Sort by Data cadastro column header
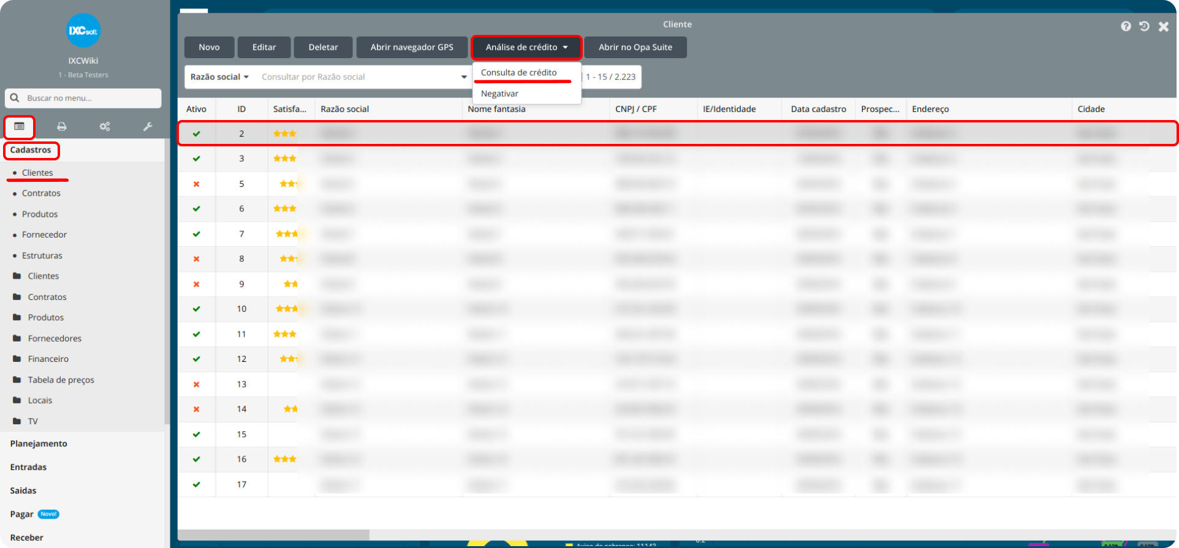The height and width of the screenshot is (548, 1179). pos(818,109)
